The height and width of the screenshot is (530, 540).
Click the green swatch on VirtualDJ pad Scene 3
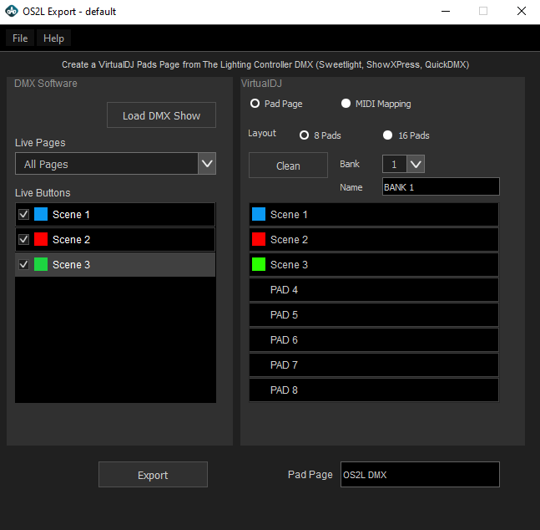point(259,265)
